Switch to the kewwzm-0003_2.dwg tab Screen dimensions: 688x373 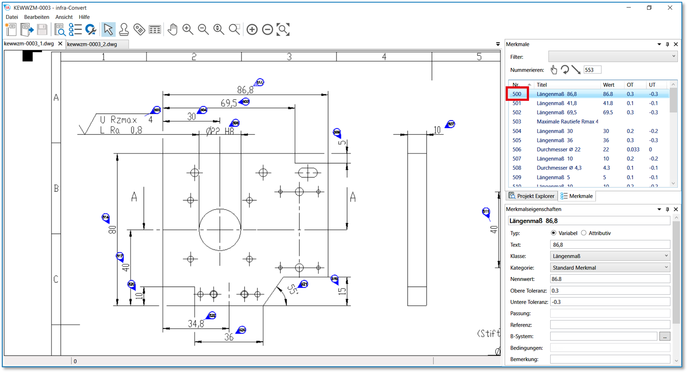92,44
